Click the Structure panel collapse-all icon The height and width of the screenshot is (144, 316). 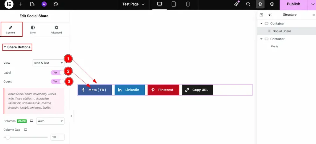click(261, 15)
